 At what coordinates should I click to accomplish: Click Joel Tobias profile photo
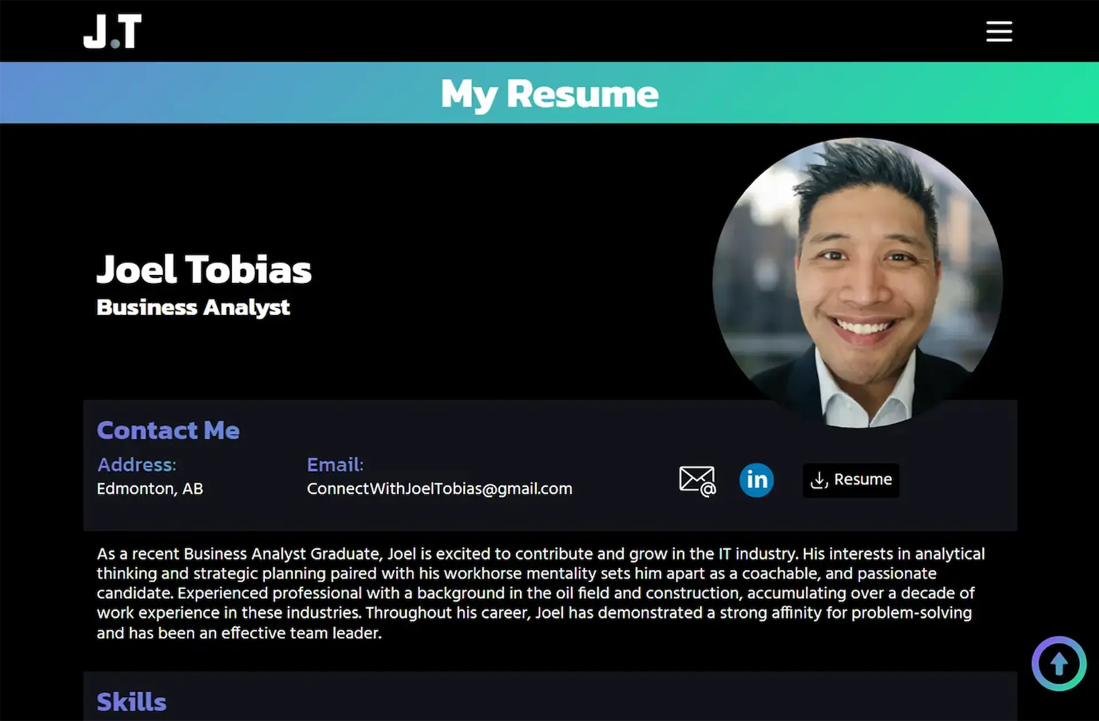pos(857,282)
